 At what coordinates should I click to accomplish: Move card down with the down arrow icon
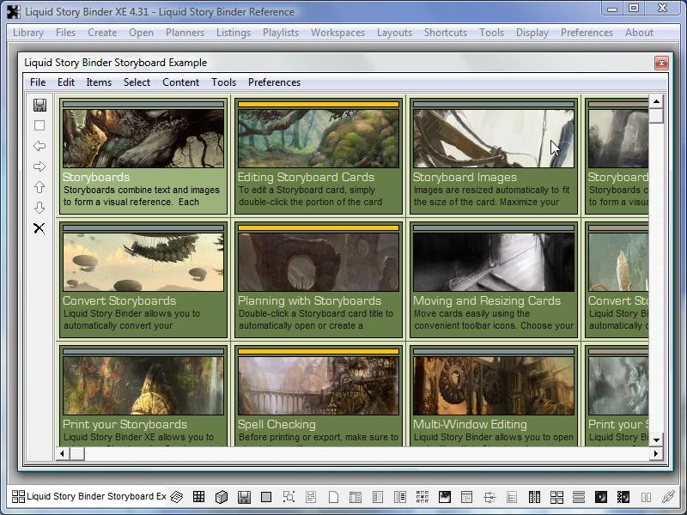point(40,208)
